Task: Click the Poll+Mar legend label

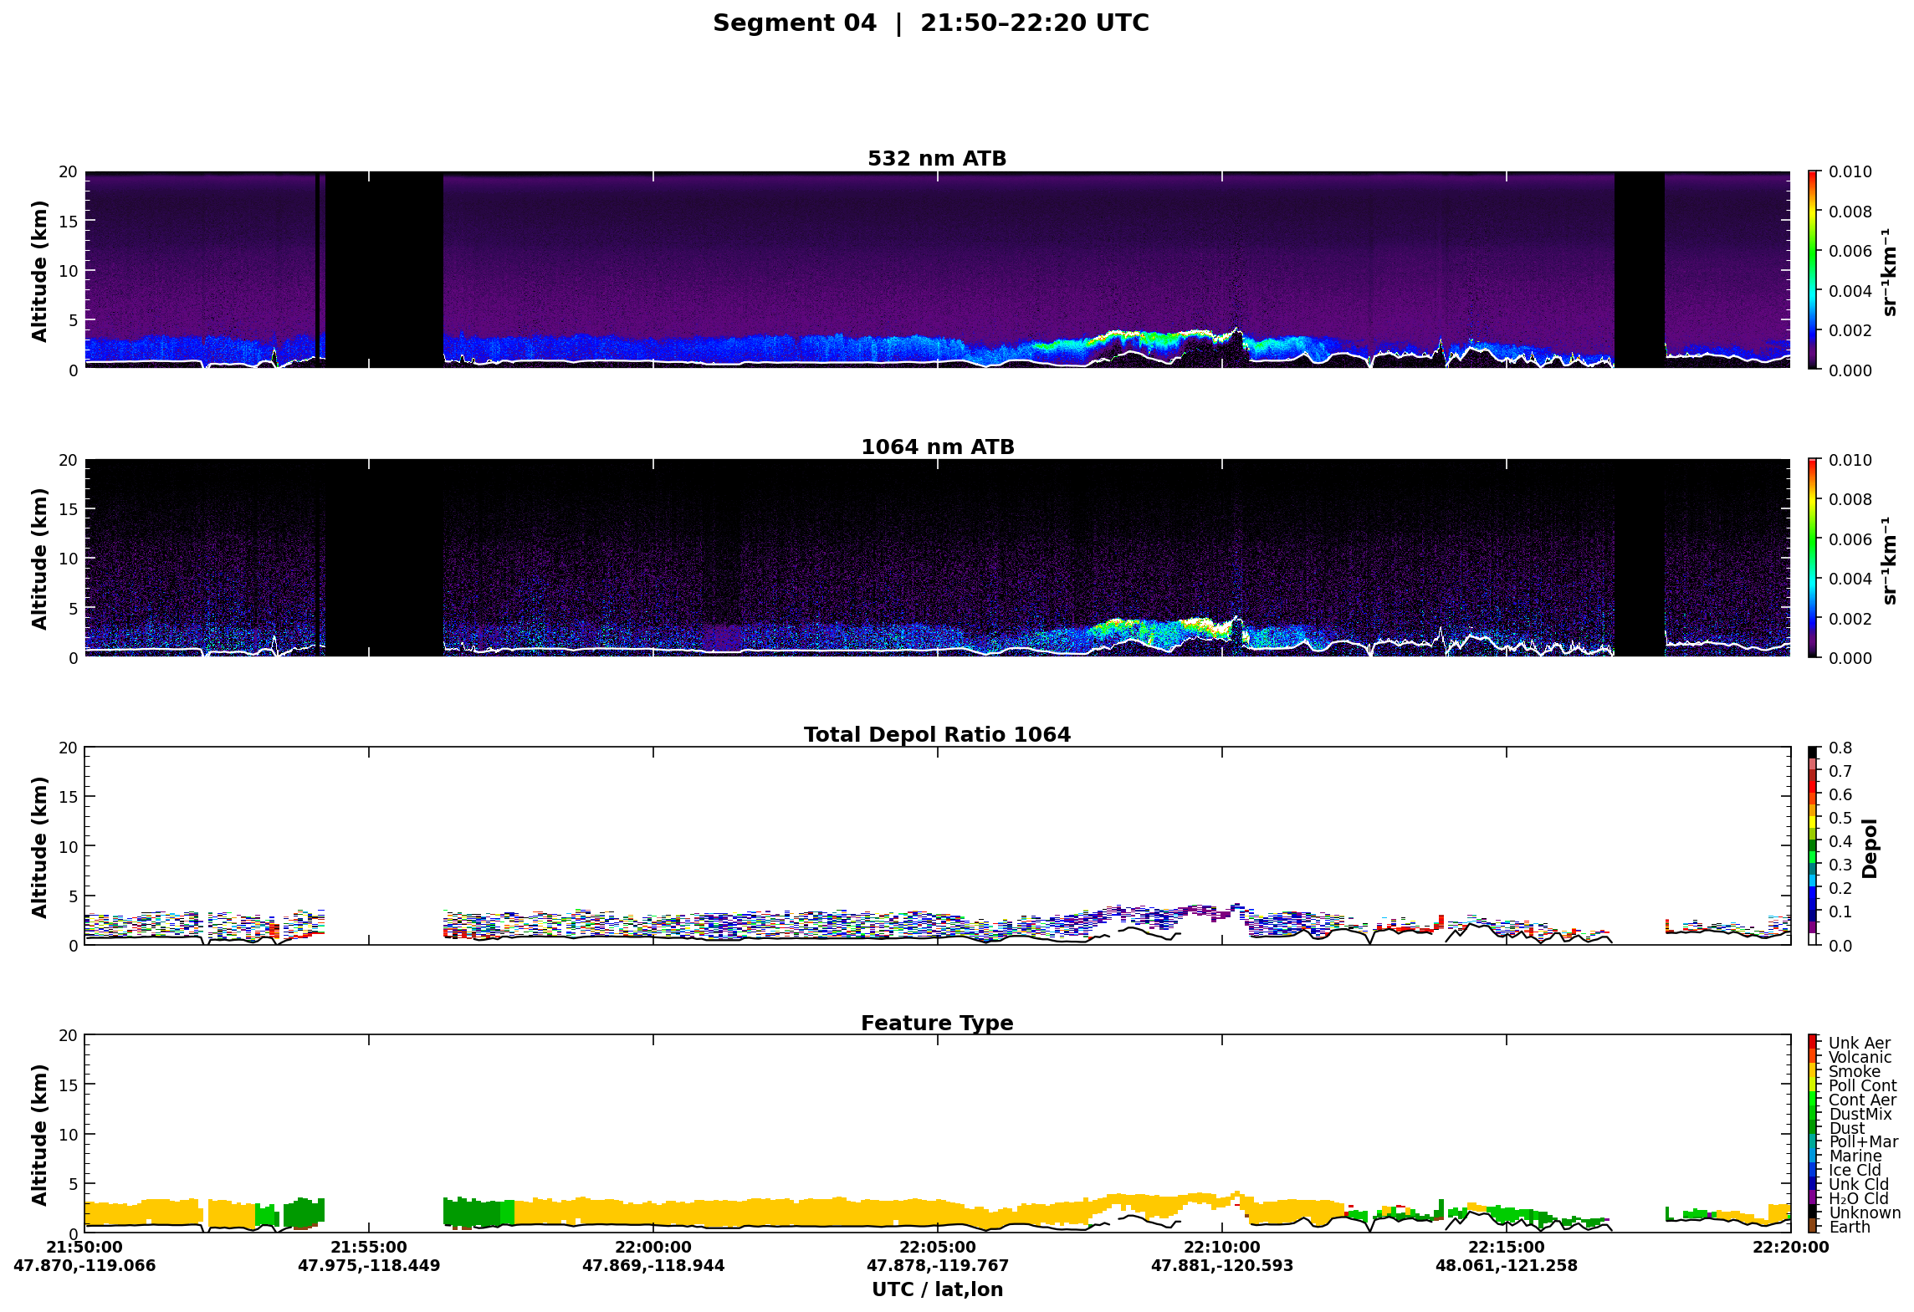Action: click(x=1863, y=1141)
